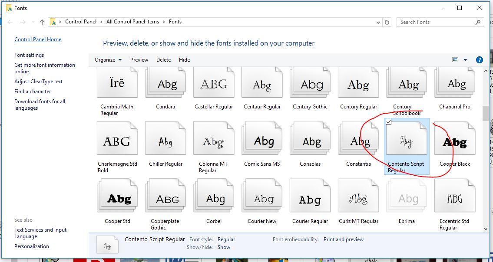Open Download fonts for all languages
The image size is (493, 262).
pyautogui.click(x=40, y=105)
